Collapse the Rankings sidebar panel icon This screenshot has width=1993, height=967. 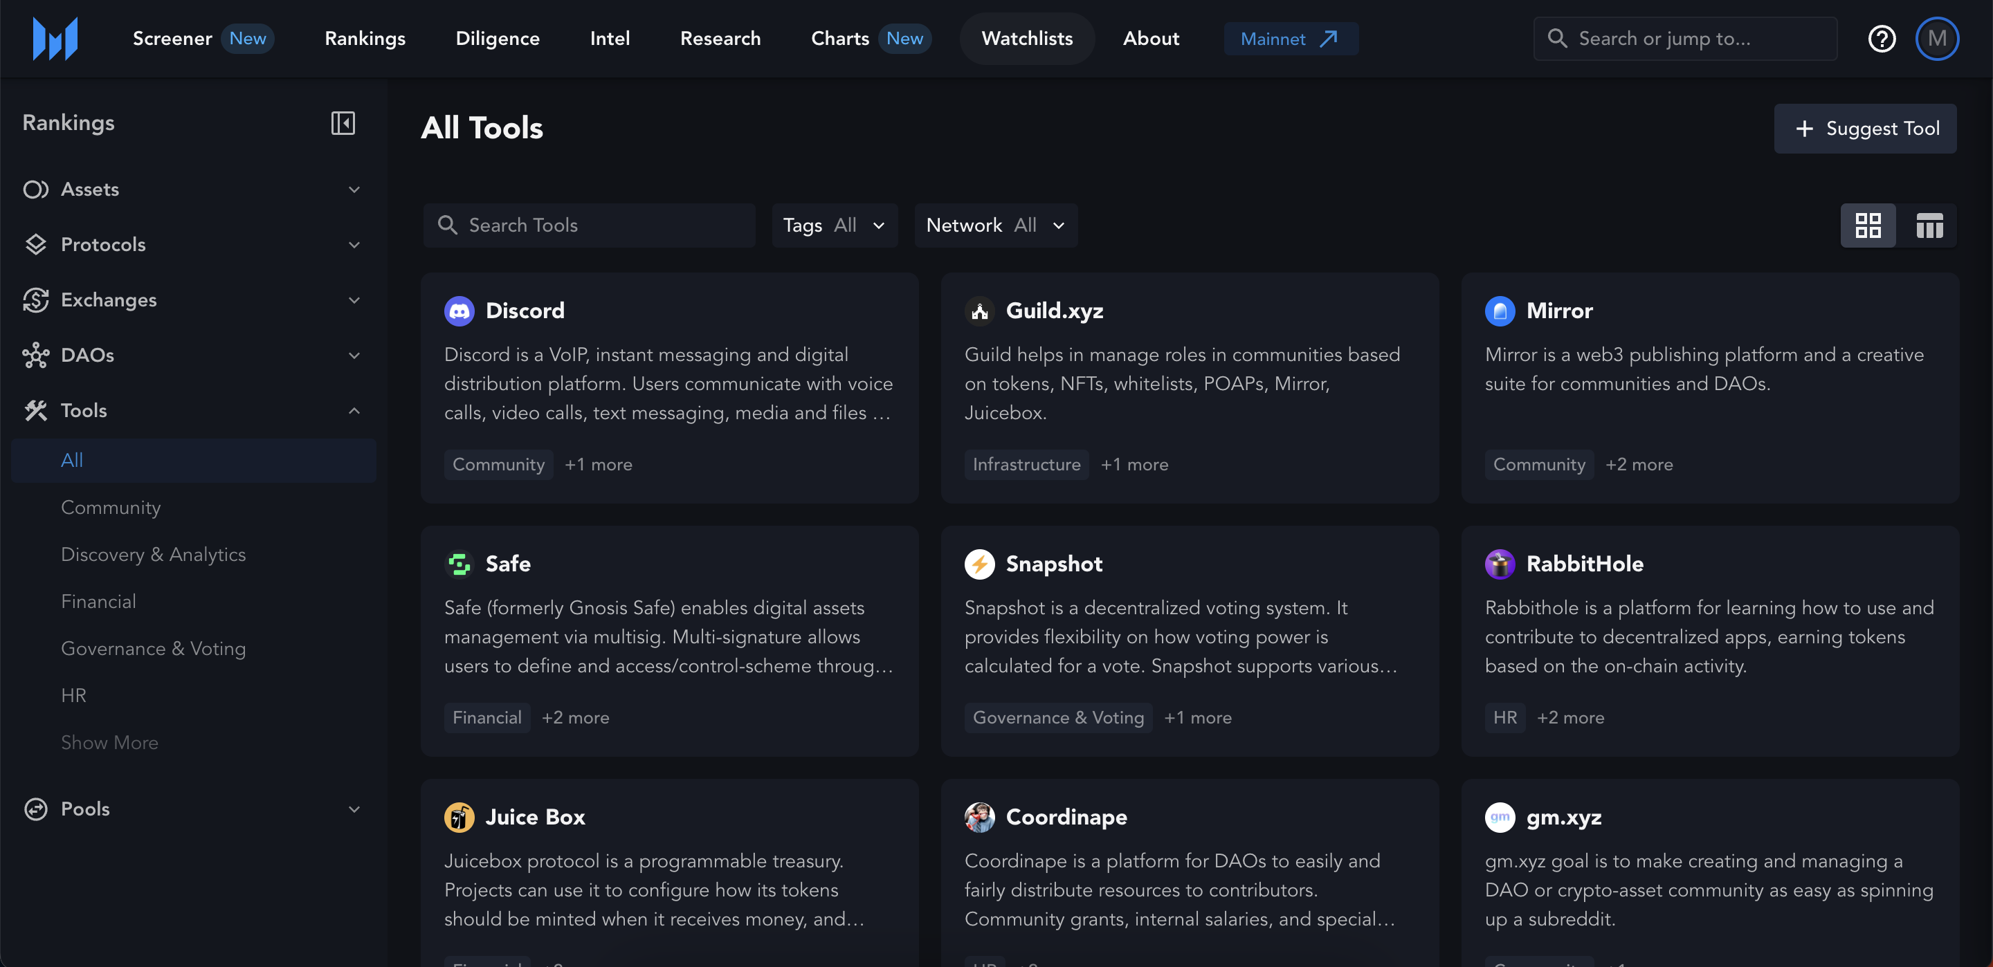pyautogui.click(x=343, y=123)
